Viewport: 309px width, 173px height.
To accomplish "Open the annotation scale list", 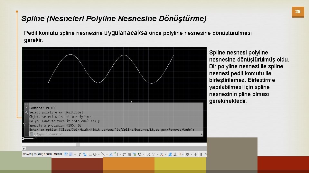I will pyautogui.click(x=181, y=154).
